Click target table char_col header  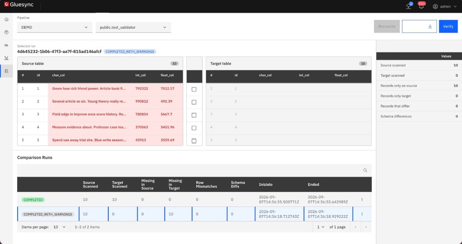point(265,75)
